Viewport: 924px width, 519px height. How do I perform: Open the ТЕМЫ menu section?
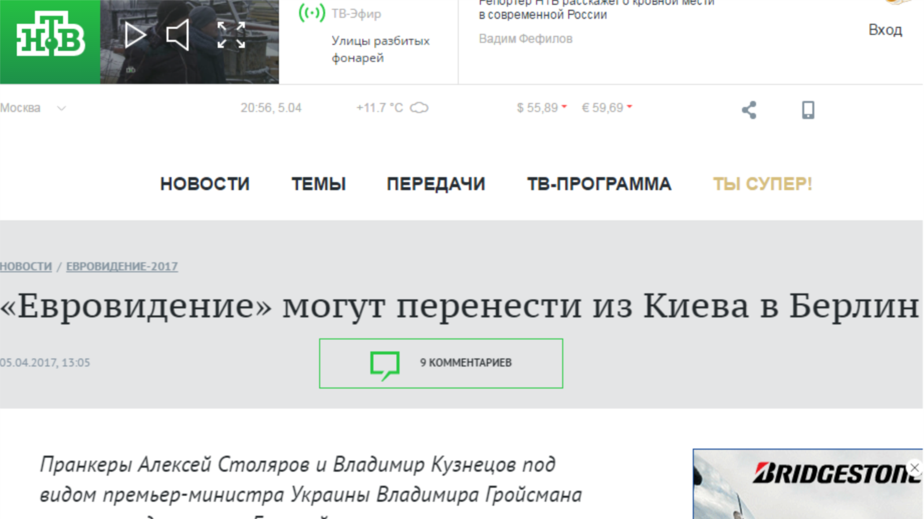coord(318,184)
